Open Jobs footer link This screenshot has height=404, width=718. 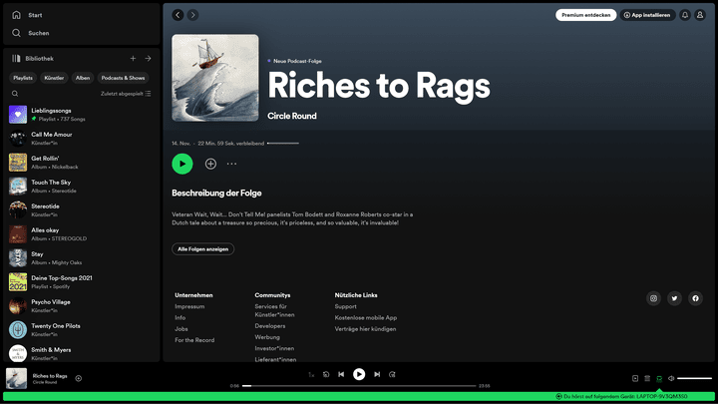[x=181, y=329]
